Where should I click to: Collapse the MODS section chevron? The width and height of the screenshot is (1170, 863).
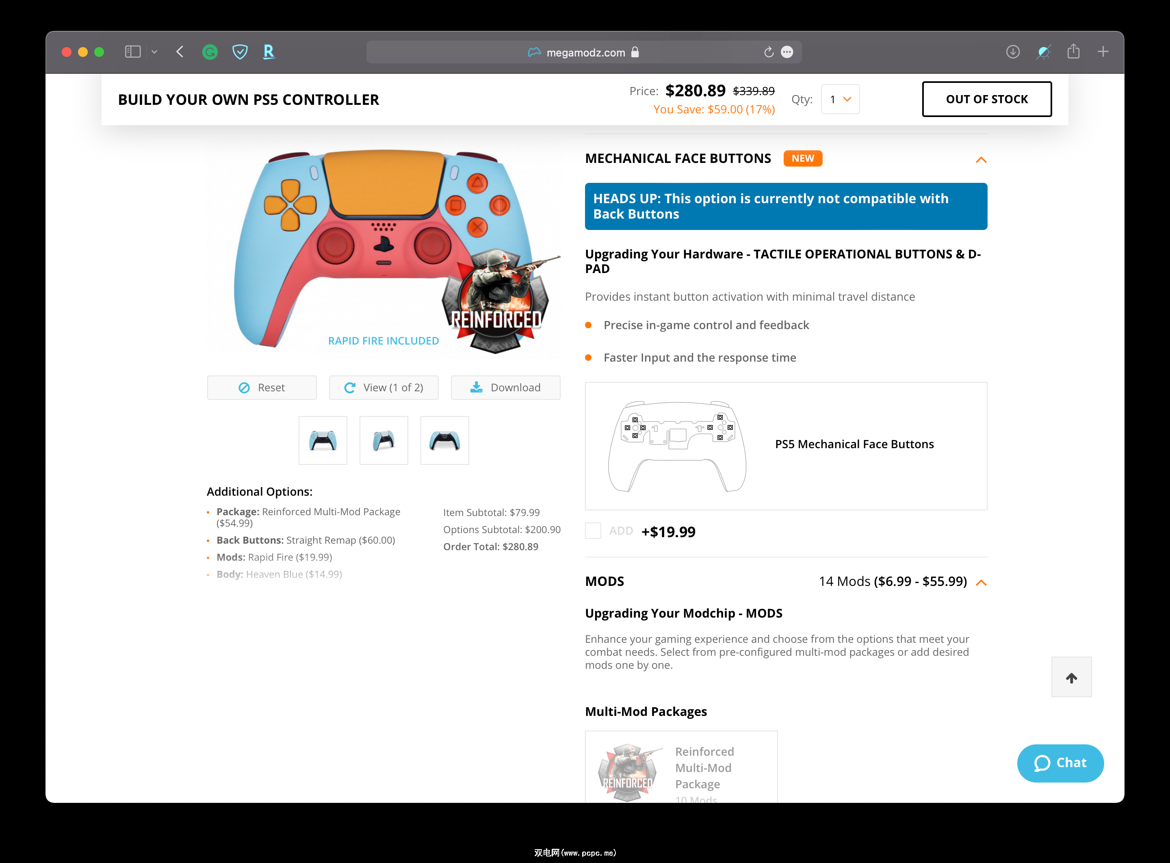[x=981, y=583]
